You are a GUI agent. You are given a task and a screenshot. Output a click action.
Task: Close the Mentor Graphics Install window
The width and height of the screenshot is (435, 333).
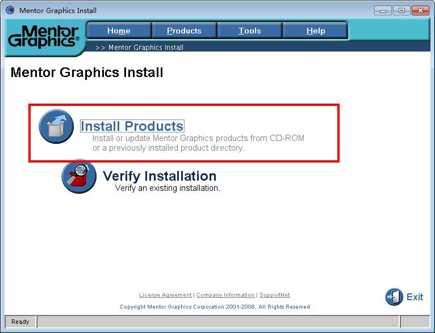coord(420,11)
